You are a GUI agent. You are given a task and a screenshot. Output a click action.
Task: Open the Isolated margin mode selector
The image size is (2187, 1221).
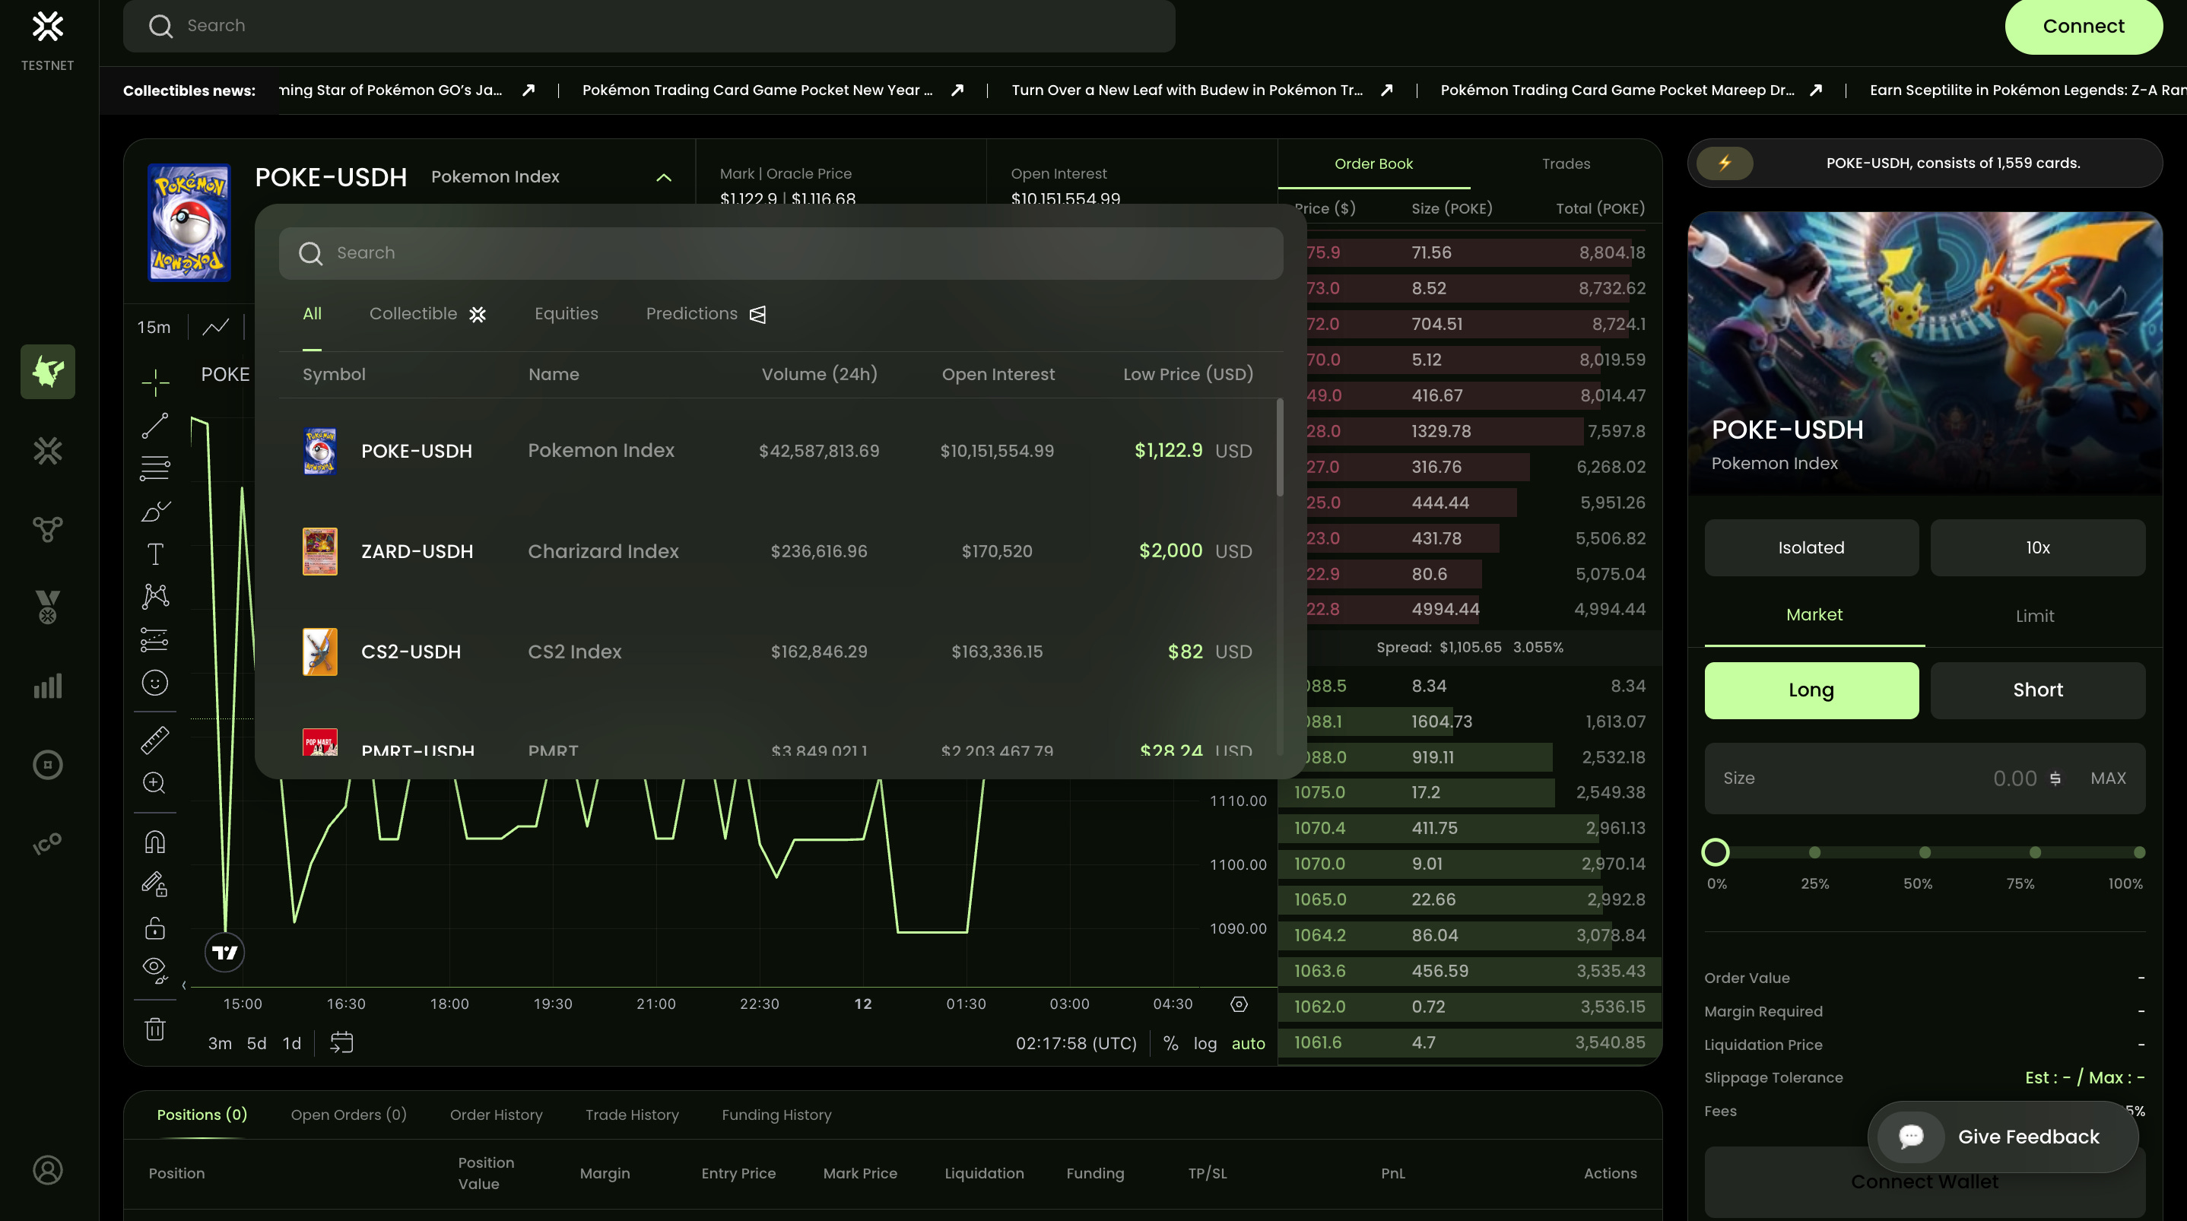click(x=1811, y=547)
